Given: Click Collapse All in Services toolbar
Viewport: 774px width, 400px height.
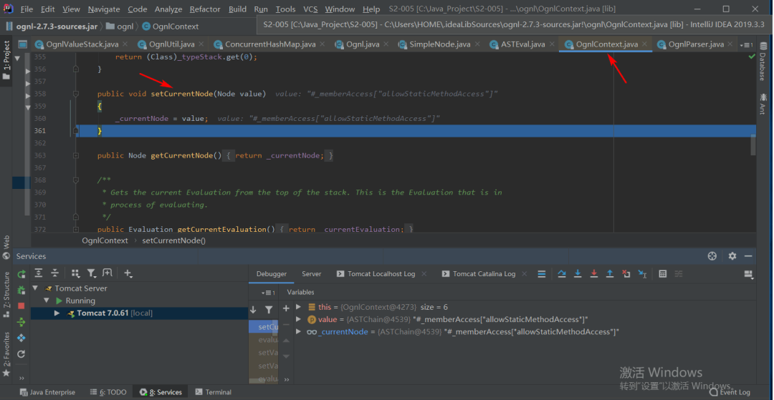Looking at the screenshot, I should (54, 273).
